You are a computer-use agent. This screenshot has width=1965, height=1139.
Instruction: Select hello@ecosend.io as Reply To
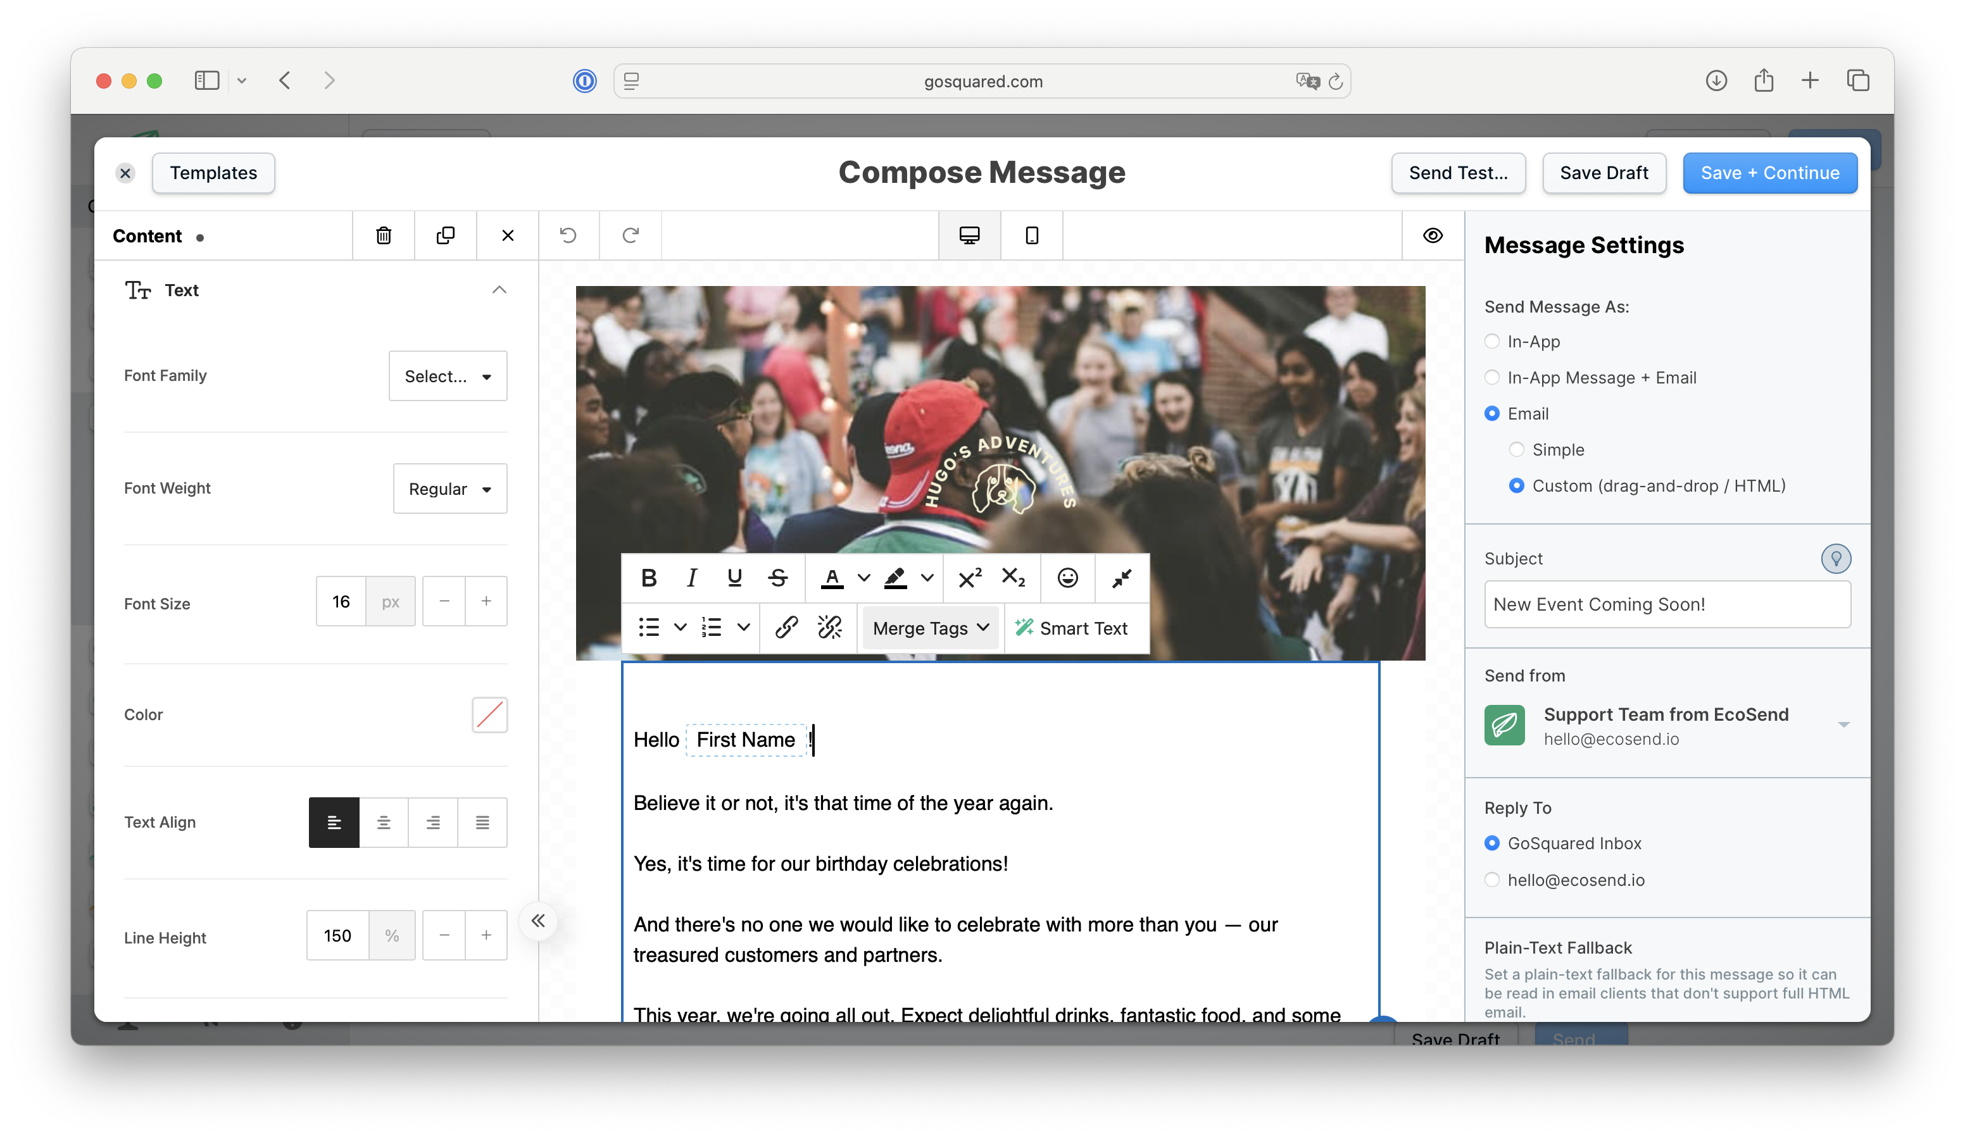click(1491, 880)
